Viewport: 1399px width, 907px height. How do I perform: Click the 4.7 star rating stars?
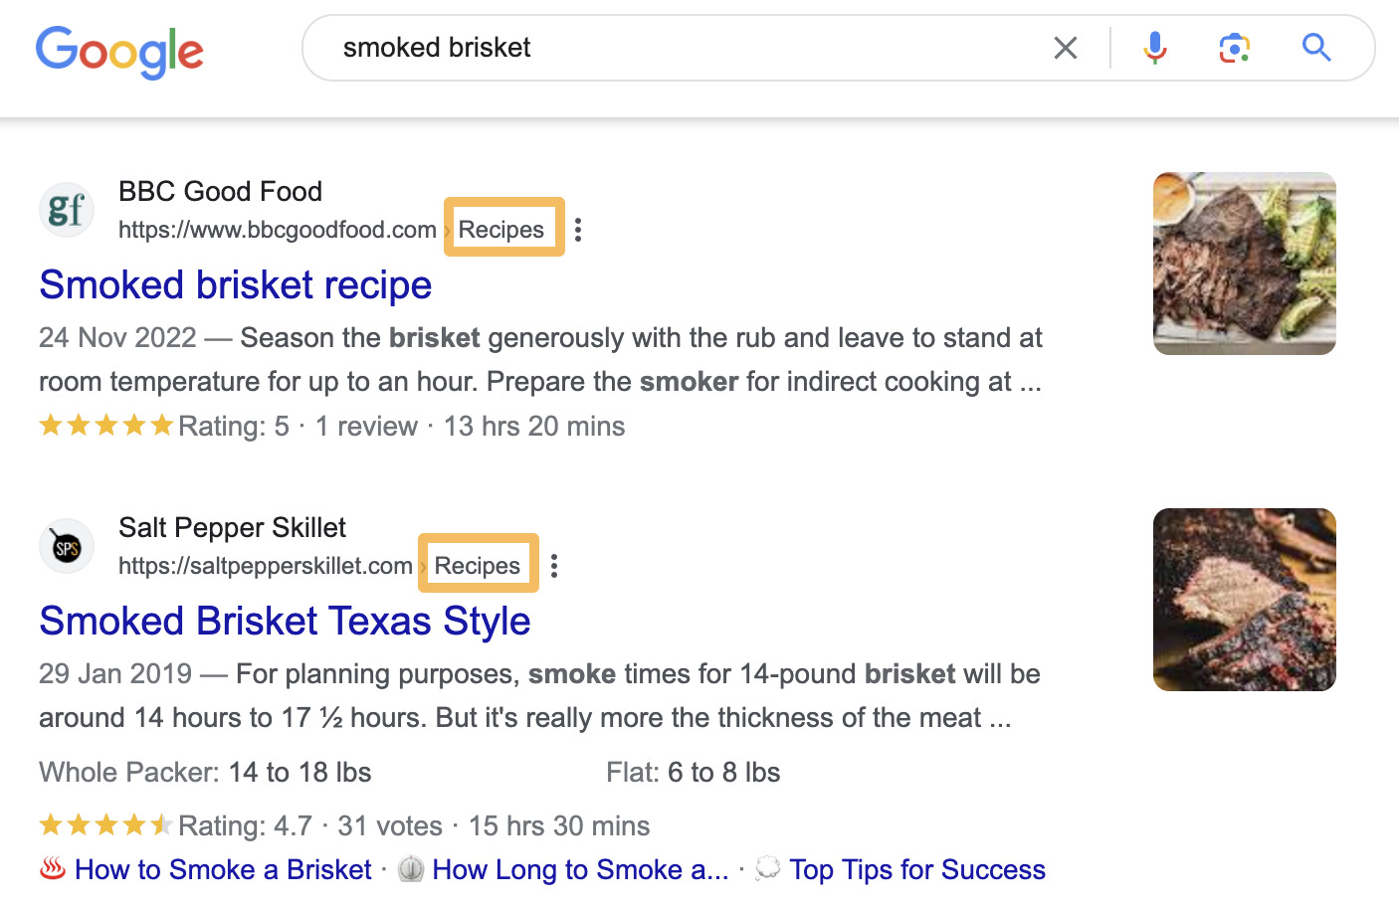tap(105, 824)
